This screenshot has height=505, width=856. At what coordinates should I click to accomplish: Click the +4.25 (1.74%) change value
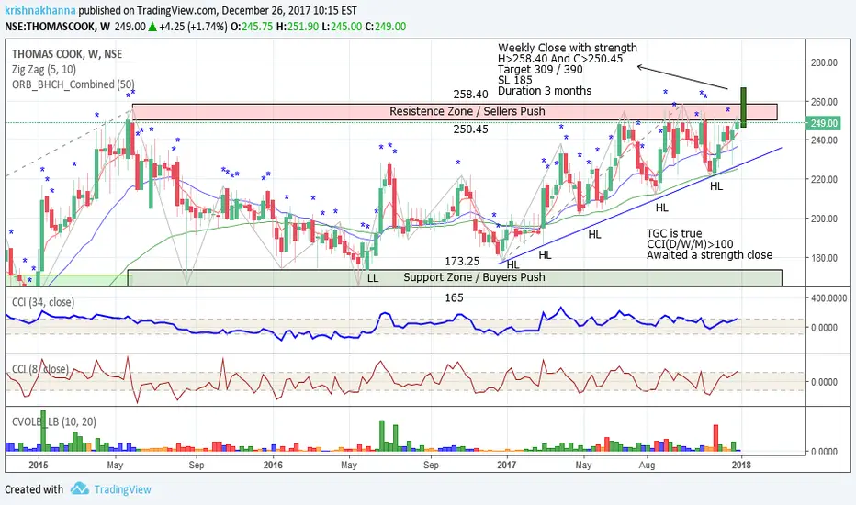point(193,27)
